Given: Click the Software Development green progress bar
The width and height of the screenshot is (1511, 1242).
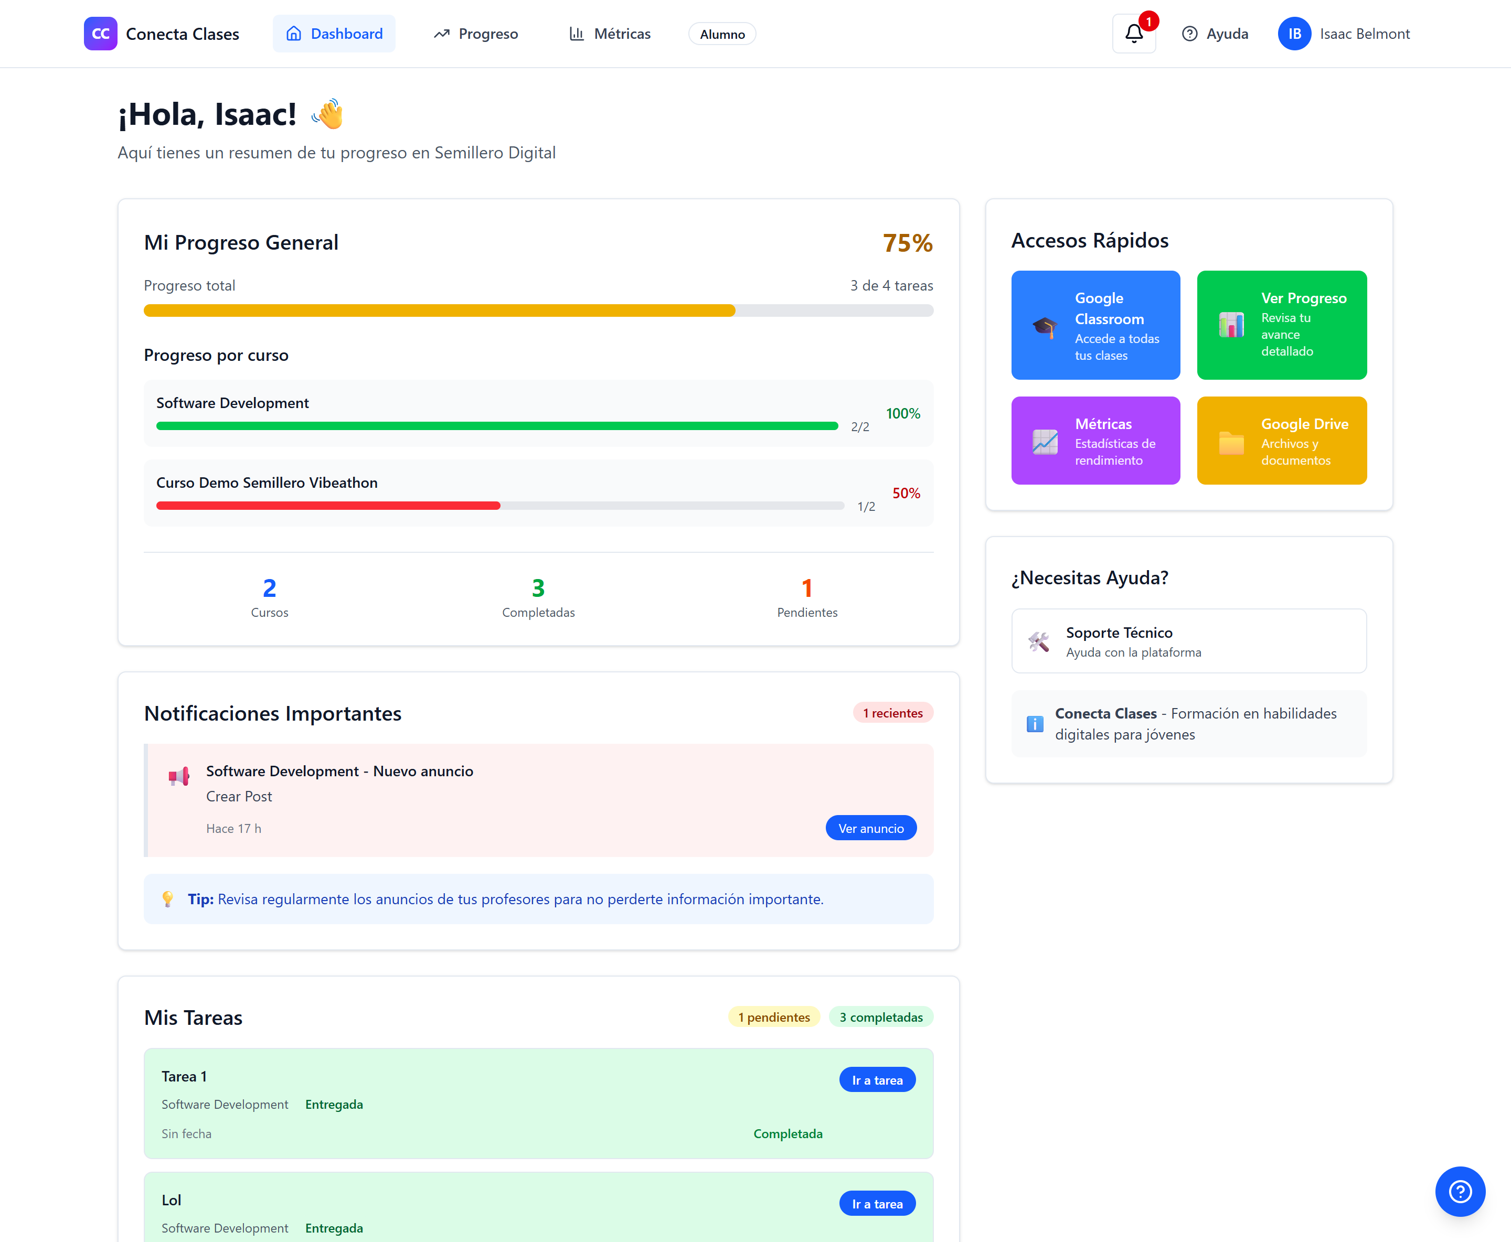Looking at the screenshot, I should [497, 426].
